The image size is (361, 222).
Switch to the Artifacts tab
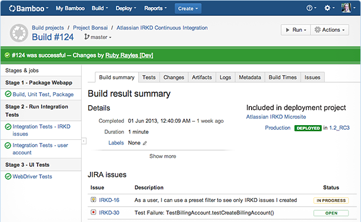point(202,78)
